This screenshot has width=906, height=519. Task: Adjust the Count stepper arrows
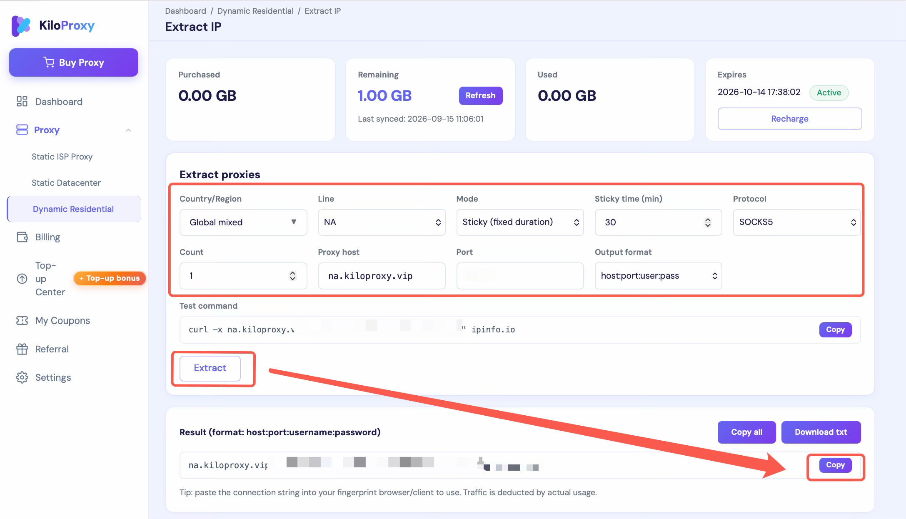(292, 276)
